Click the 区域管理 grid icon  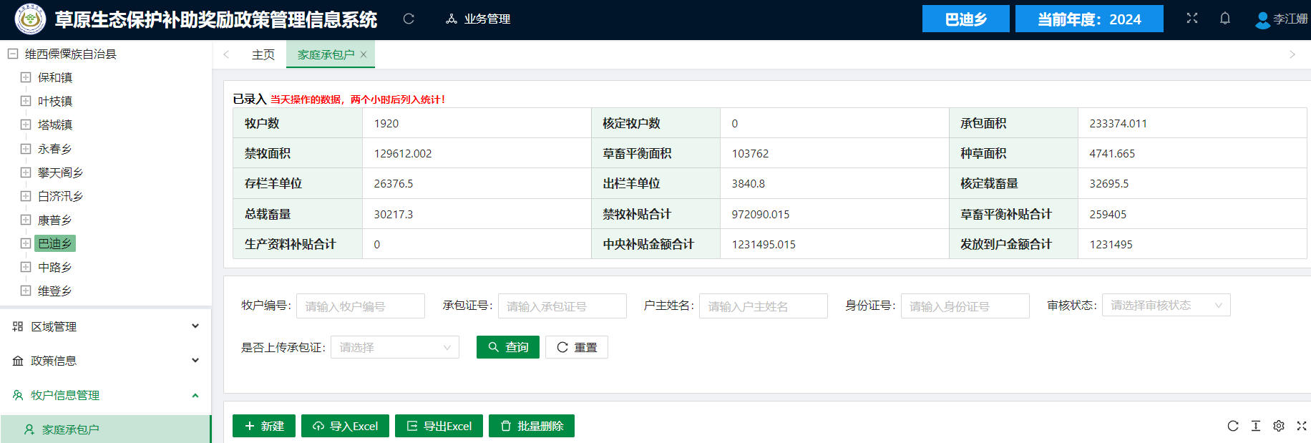(x=18, y=326)
